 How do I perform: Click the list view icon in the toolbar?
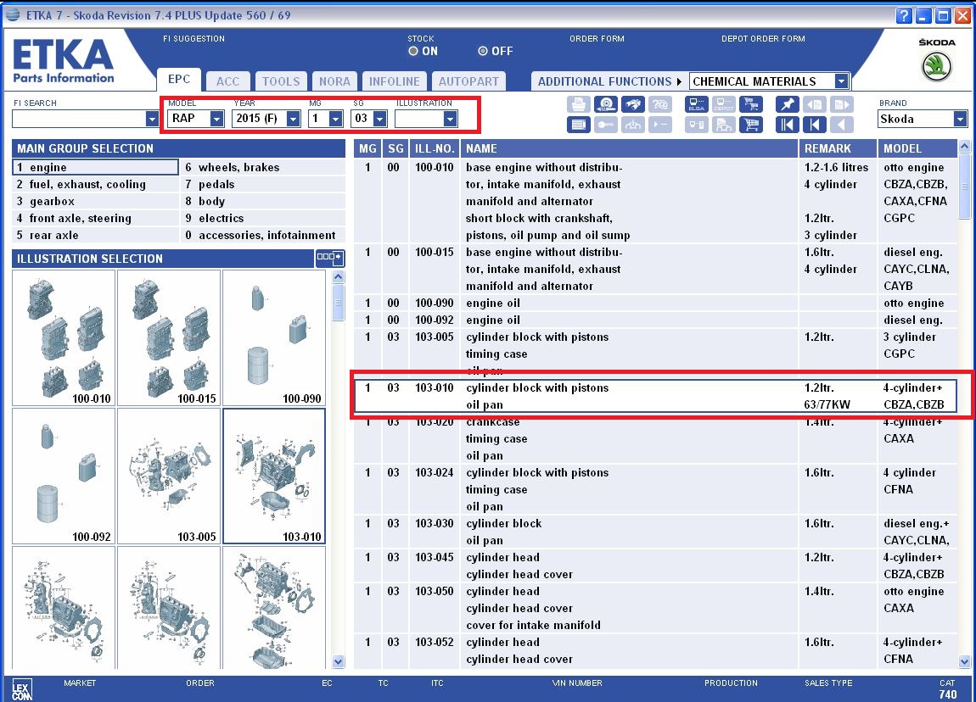[x=578, y=125]
